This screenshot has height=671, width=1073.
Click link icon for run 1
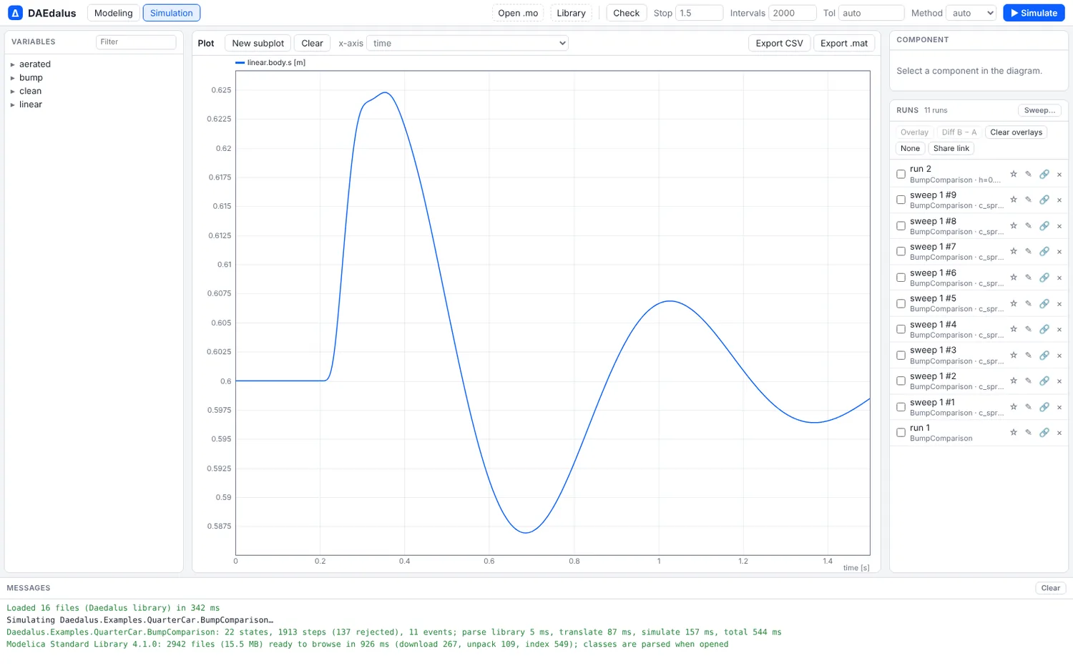pos(1044,432)
